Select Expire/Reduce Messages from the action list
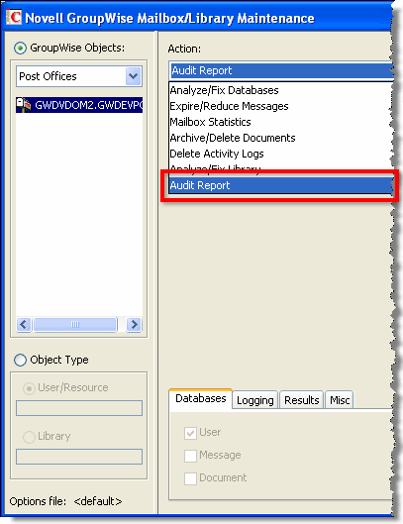The width and height of the screenshot is (403, 524). tap(280, 106)
